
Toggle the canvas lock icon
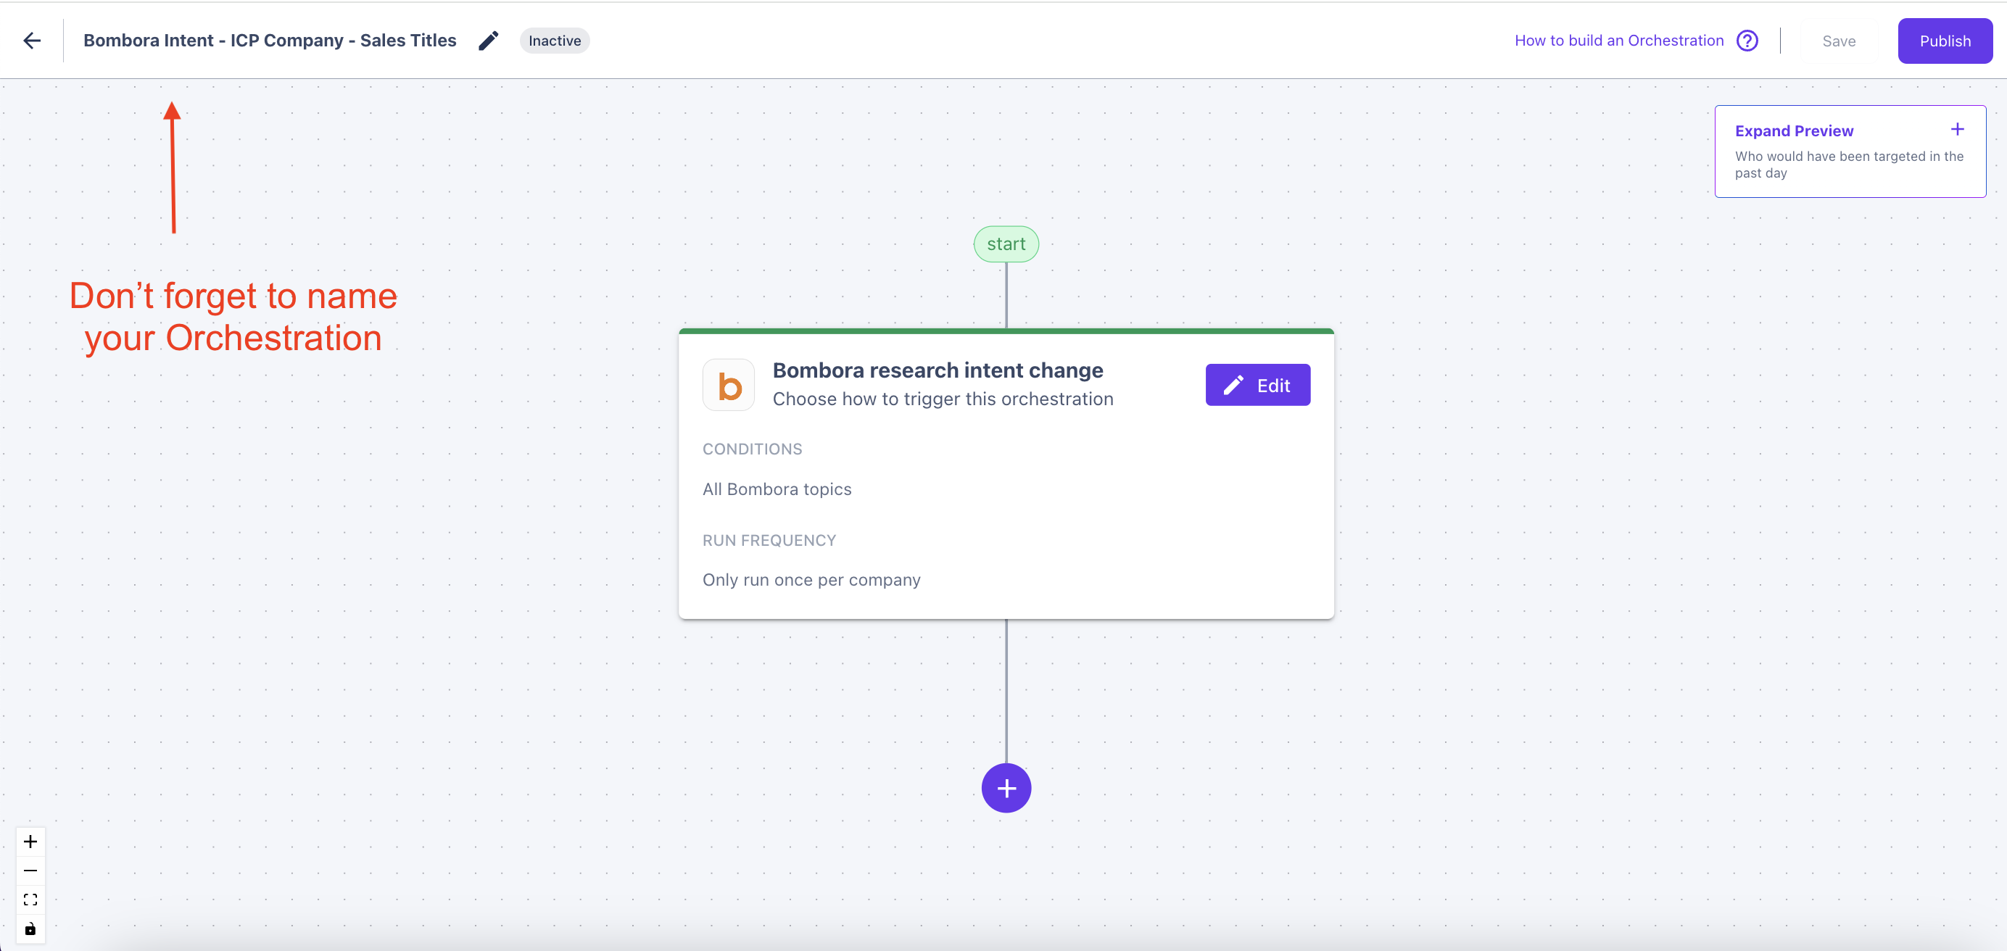click(x=30, y=929)
